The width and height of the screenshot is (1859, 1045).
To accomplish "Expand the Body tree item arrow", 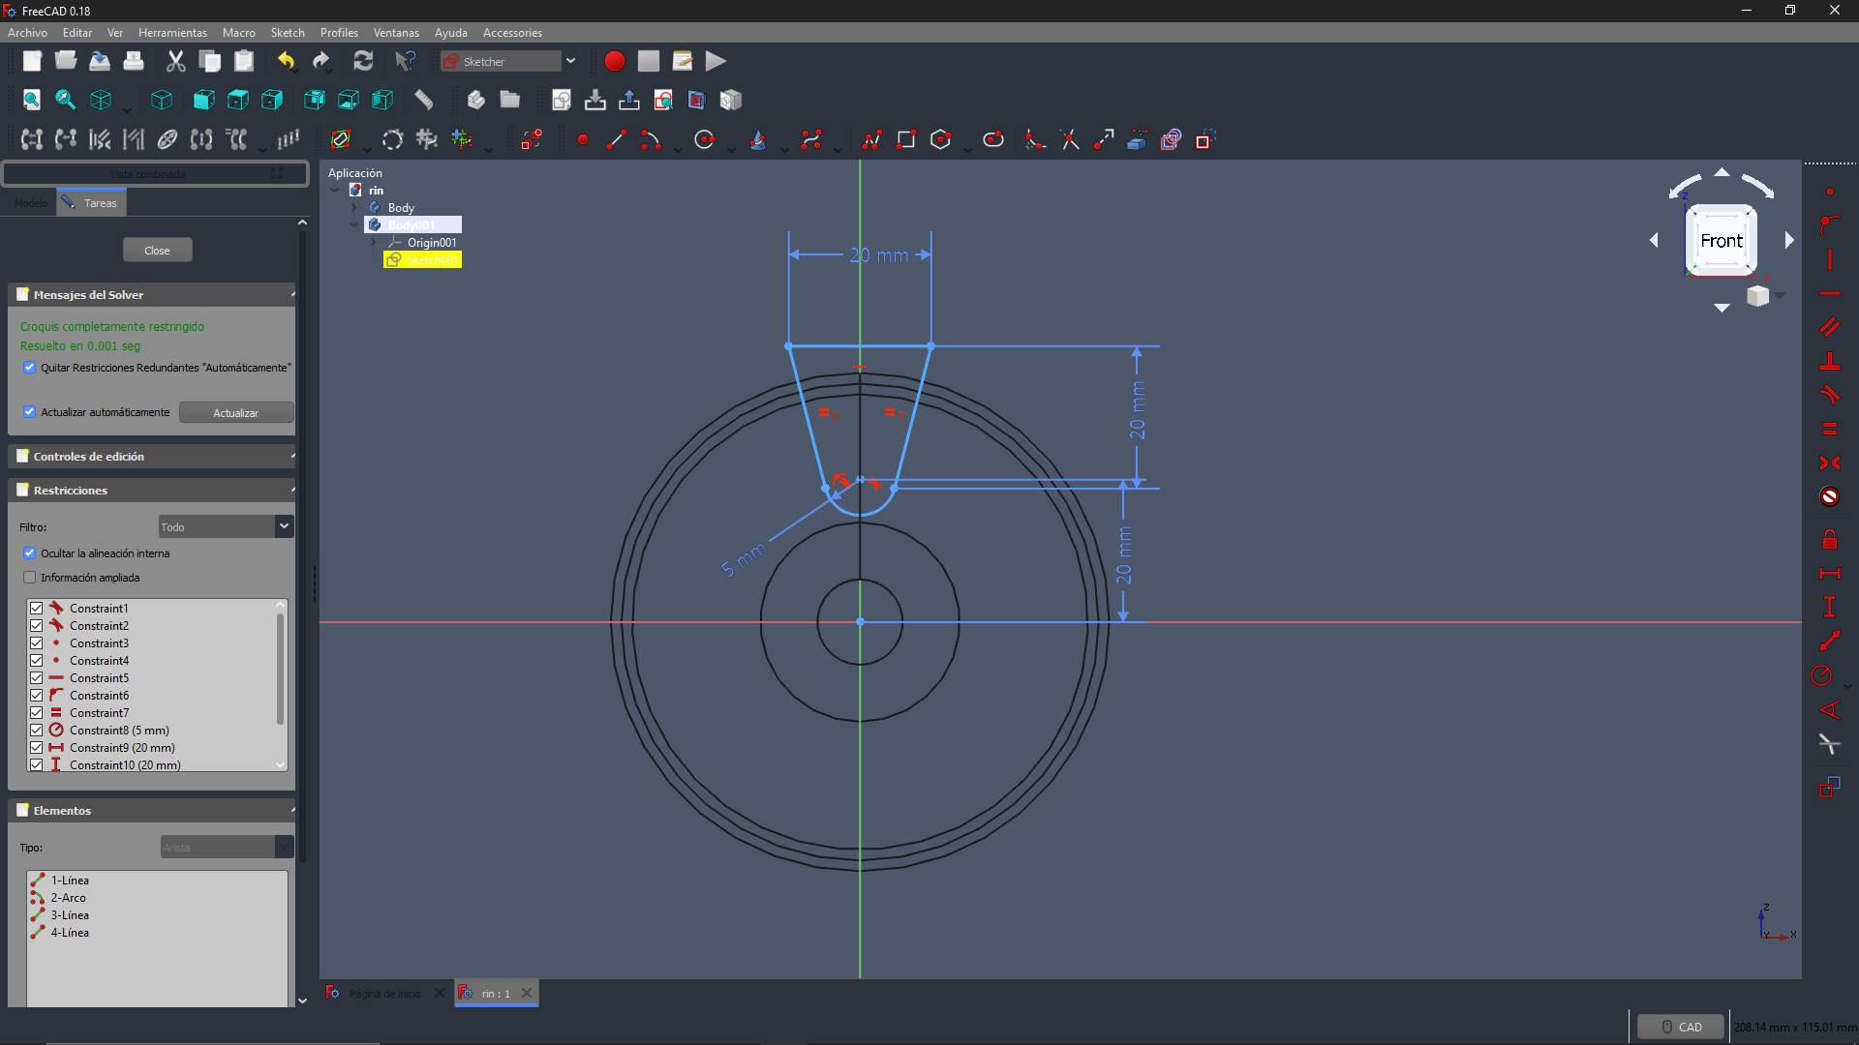I will click(x=354, y=208).
